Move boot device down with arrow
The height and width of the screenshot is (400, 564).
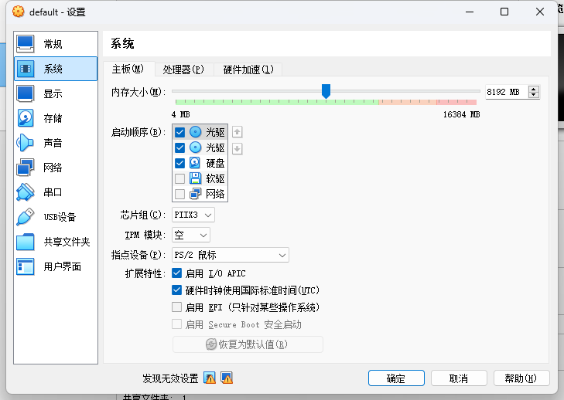click(237, 148)
